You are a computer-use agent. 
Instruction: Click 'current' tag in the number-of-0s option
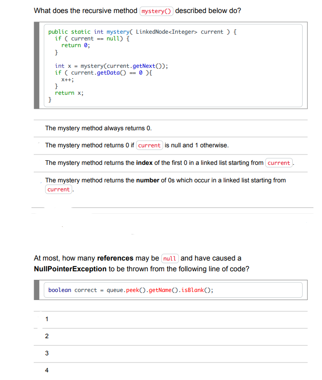pos(58,190)
